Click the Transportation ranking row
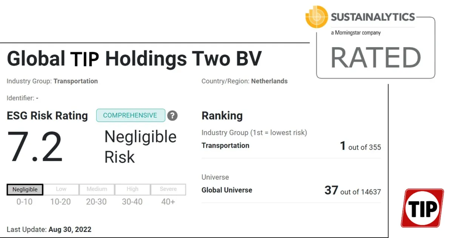The height and width of the screenshot is (238, 453). pyautogui.click(x=291, y=146)
